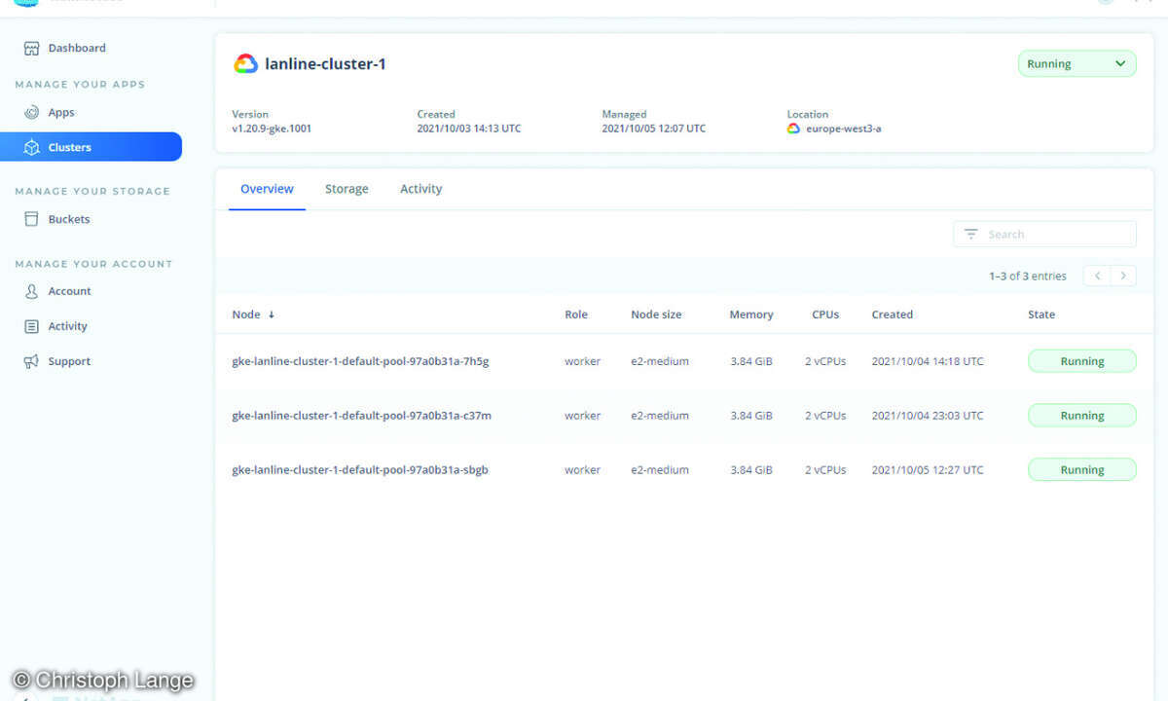The image size is (1168, 701).
Task: Click the Google Cloud logo beside lanline-cluster-1
Action: 245,64
